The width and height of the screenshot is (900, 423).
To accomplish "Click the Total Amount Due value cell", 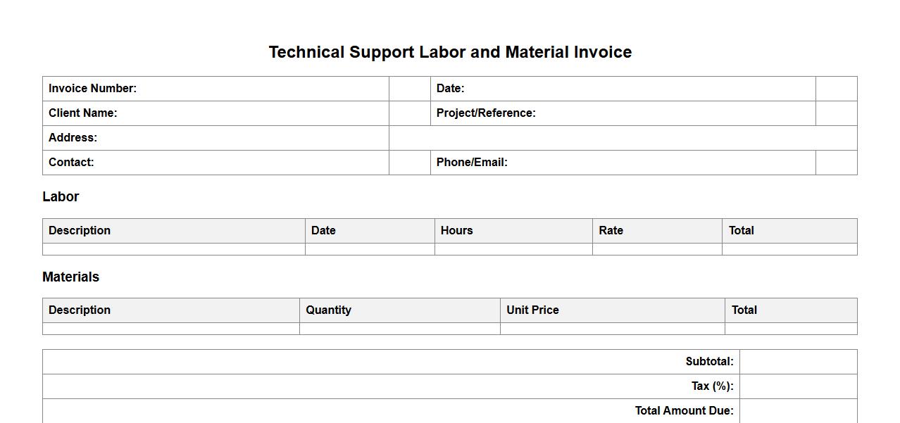I will pos(798,411).
